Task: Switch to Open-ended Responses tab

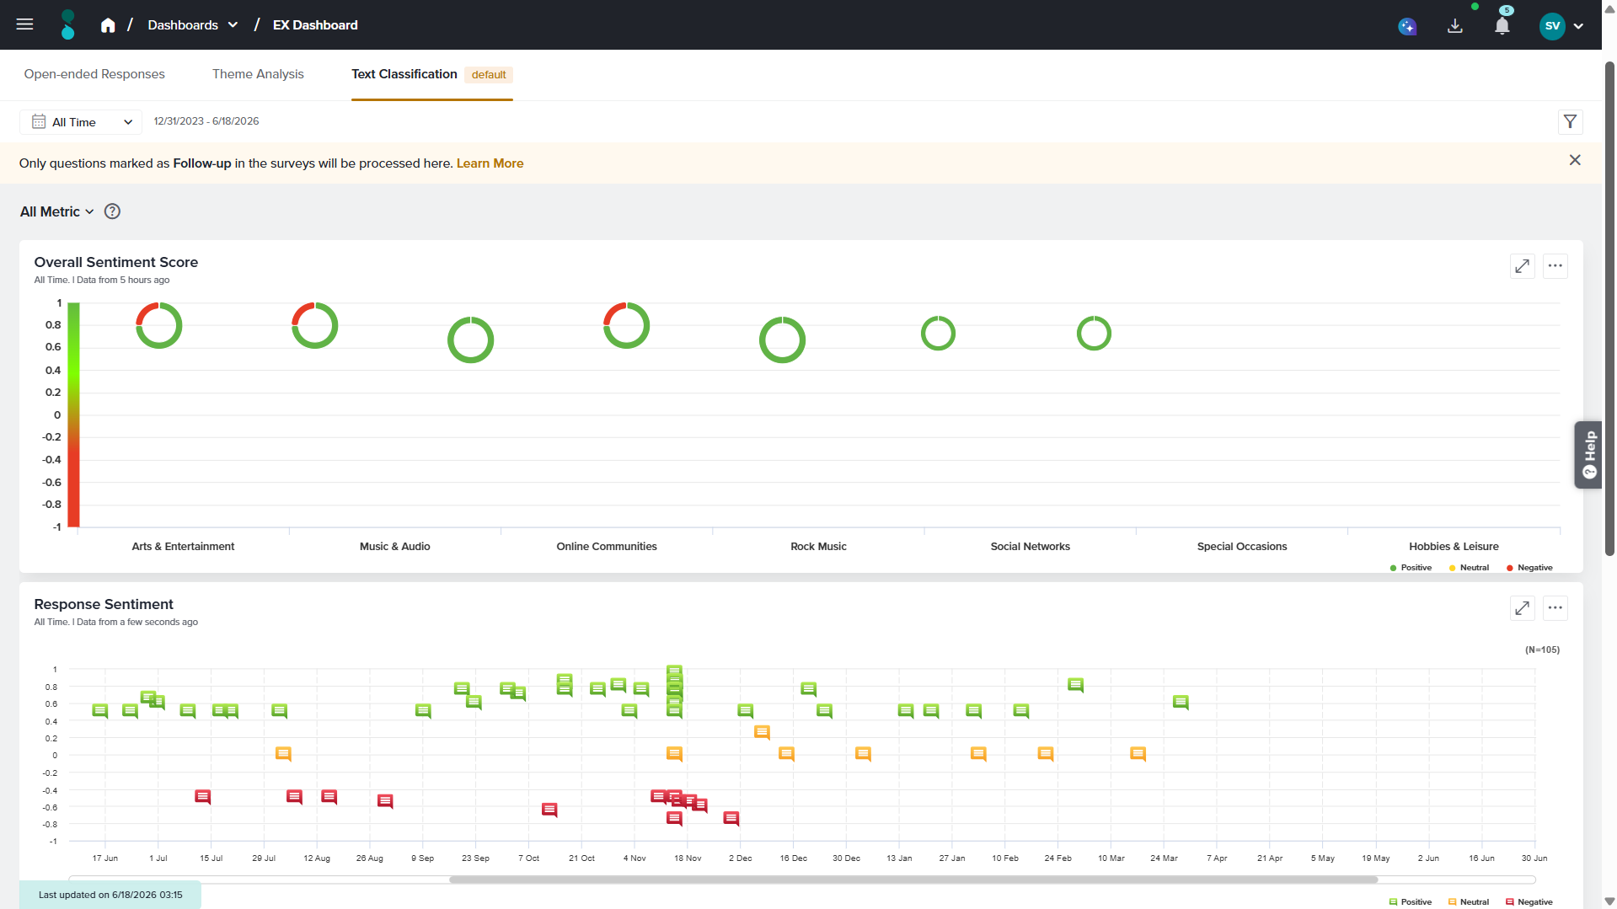Action: pyautogui.click(x=94, y=74)
